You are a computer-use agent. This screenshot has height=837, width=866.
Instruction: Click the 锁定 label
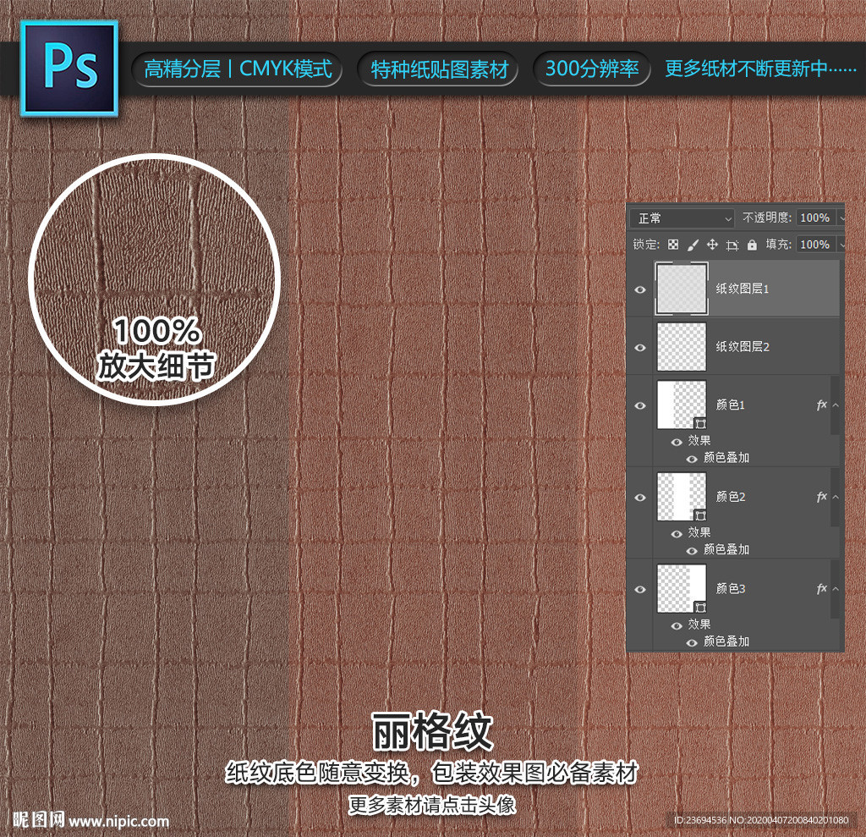point(646,245)
